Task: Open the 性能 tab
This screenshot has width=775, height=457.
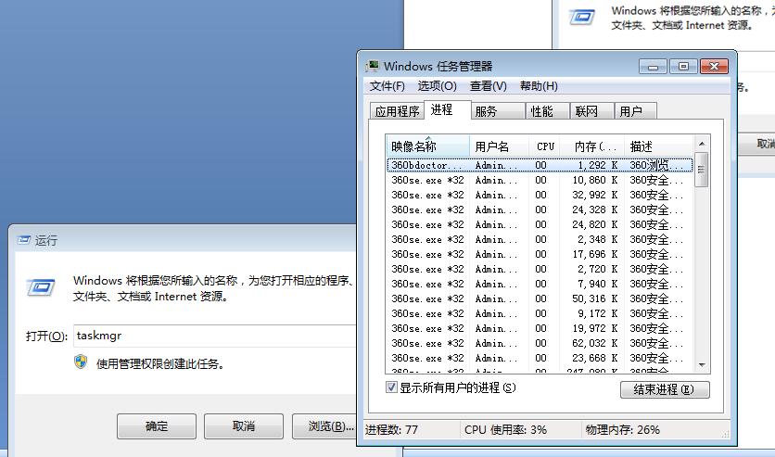Action: 547,111
